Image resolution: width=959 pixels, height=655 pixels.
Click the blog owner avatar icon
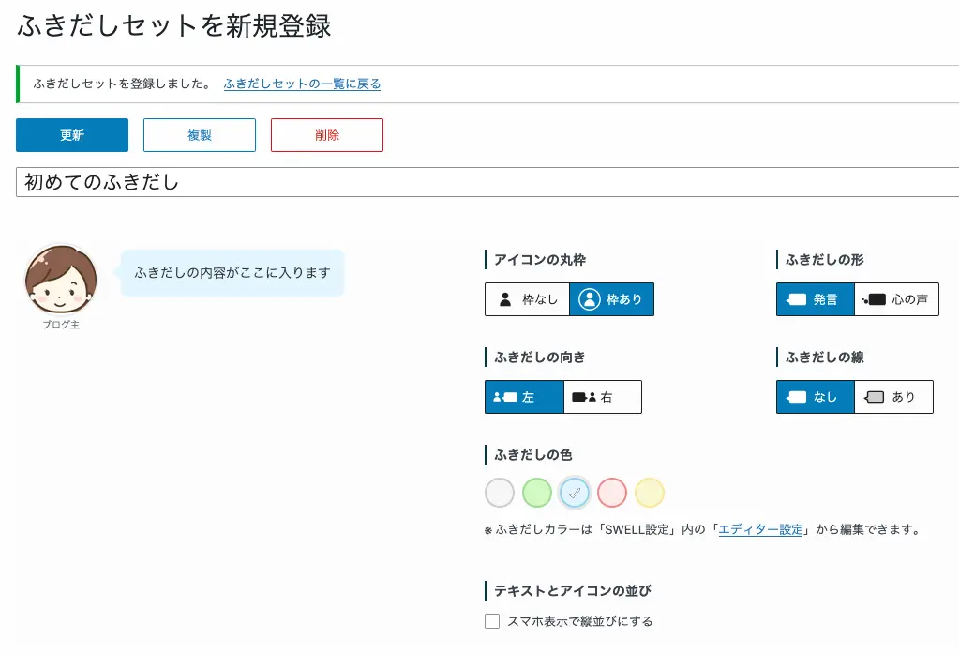coord(61,280)
